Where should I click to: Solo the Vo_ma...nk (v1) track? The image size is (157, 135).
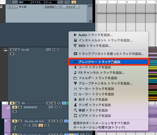point(20,121)
